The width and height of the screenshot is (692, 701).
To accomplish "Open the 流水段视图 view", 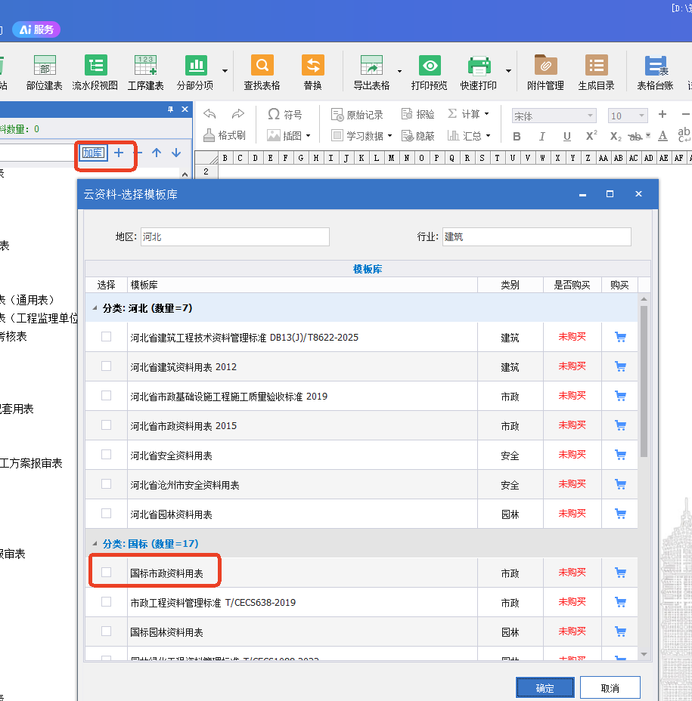I will point(95,73).
